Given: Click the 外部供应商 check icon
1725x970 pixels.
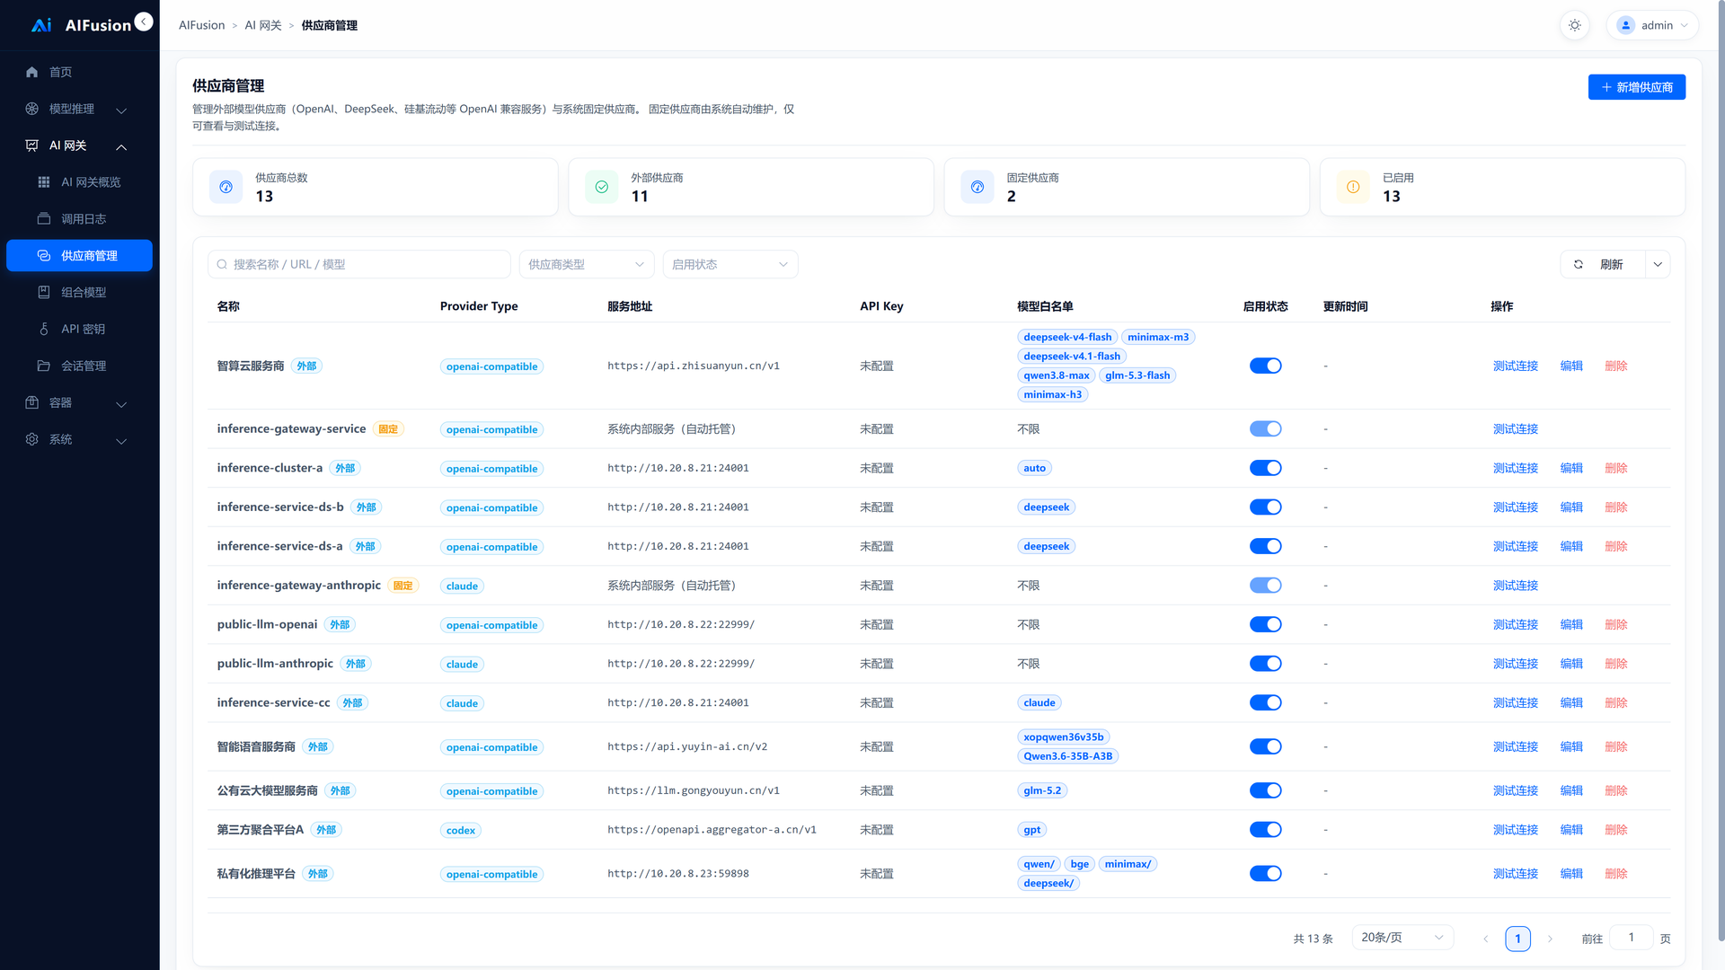Looking at the screenshot, I should 602,187.
